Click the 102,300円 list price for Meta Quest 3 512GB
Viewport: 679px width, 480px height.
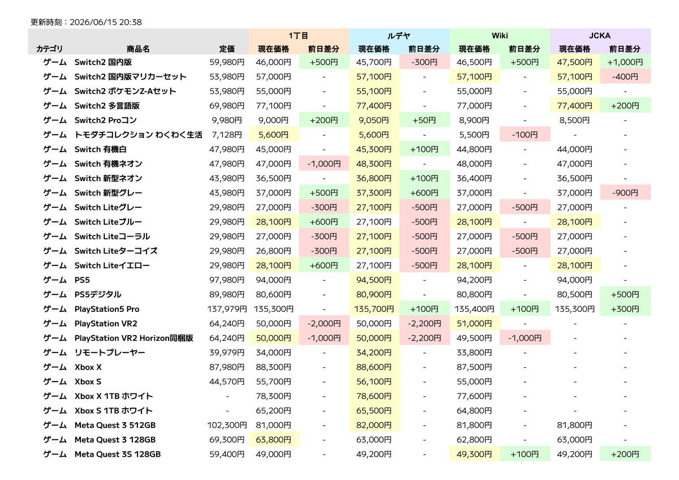click(227, 426)
